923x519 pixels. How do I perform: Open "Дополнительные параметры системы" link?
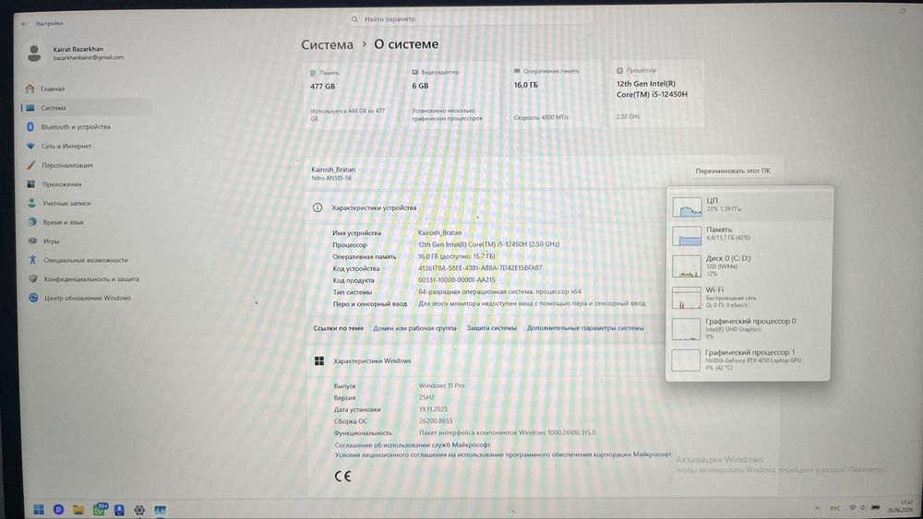pyautogui.click(x=585, y=328)
